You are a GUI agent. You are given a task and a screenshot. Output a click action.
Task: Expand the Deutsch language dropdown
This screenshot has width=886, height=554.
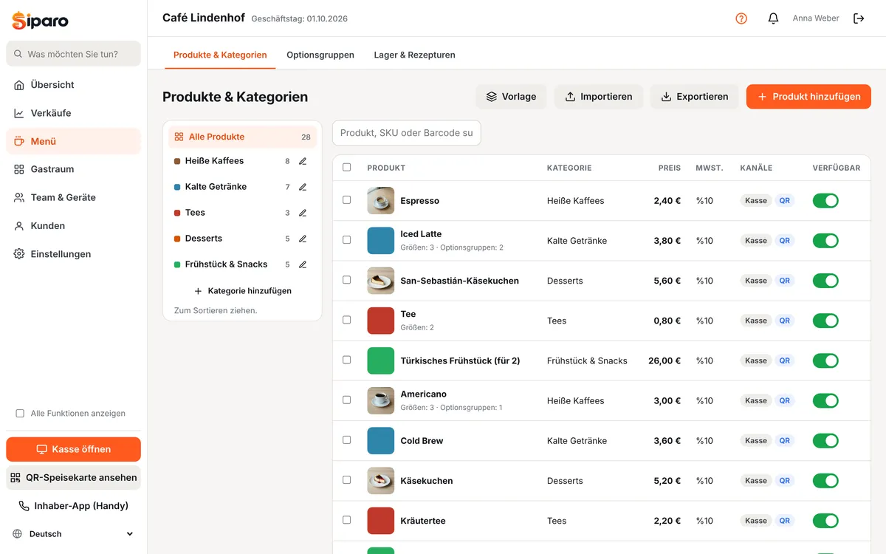[x=73, y=534]
